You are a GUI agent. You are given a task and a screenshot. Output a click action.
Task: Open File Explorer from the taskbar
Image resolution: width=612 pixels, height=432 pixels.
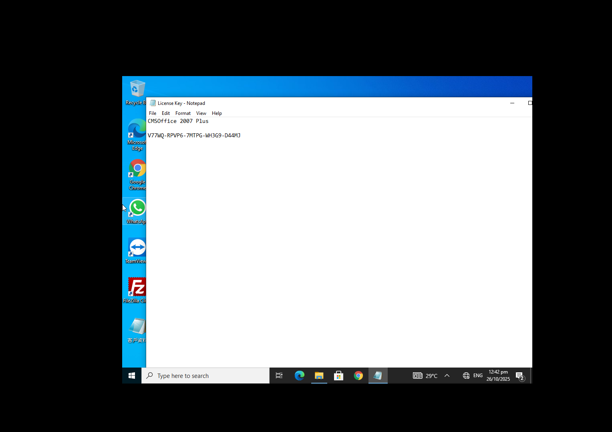coord(319,376)
